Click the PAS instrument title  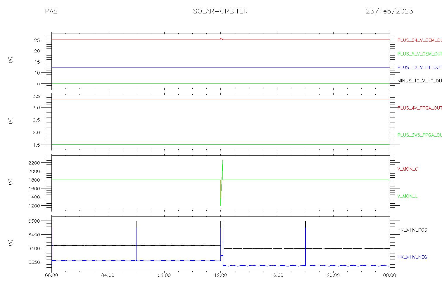point(51,11)
